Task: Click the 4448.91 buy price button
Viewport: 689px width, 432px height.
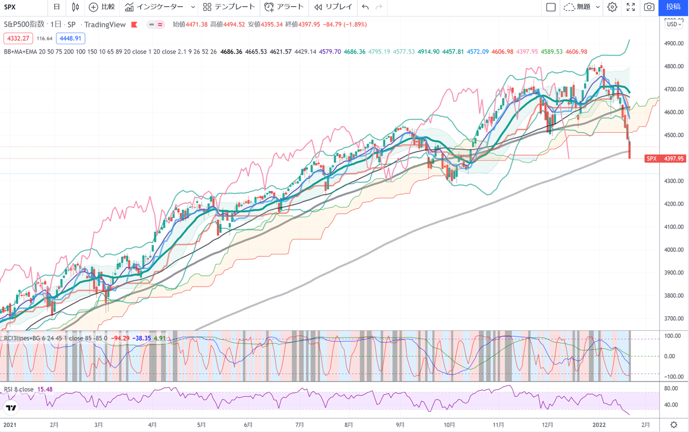Action: 71,38
